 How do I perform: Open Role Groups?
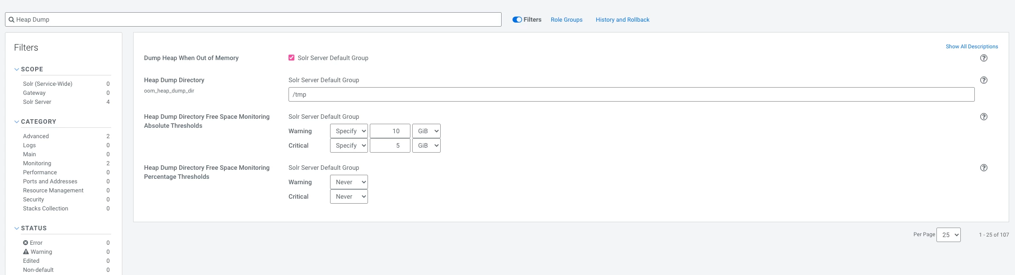click(x=567, y=19)
